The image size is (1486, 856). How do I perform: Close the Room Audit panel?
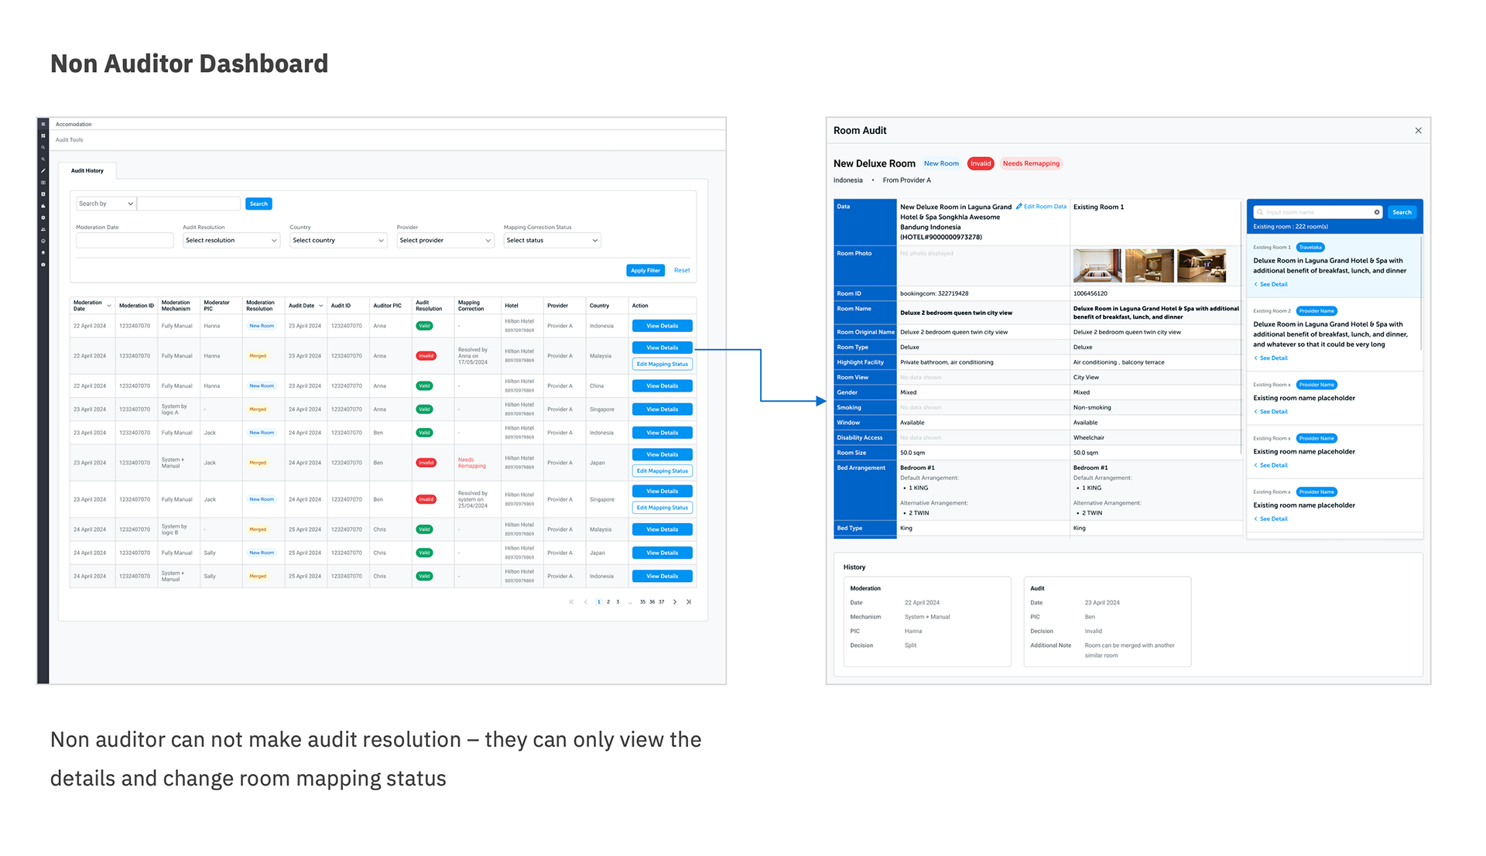[x=1418, y=131]
